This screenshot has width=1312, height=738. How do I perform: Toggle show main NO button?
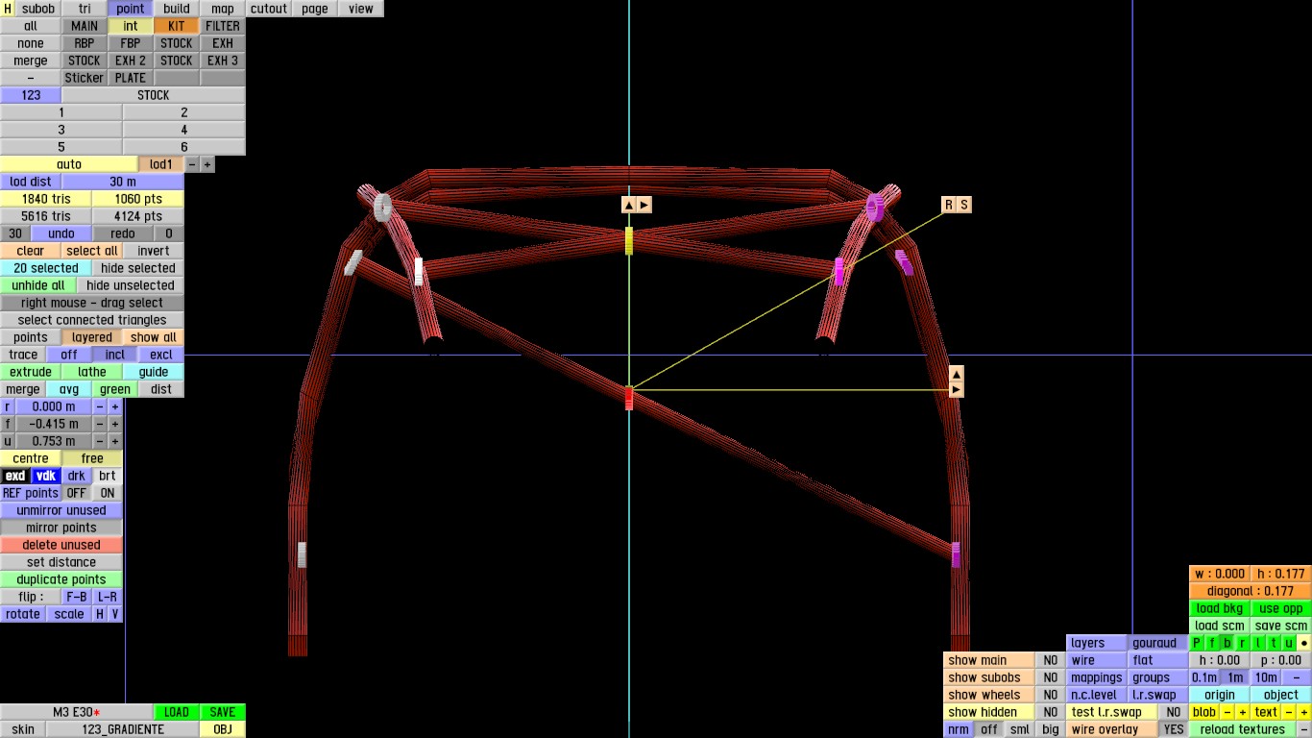(x=1051, y=660)
